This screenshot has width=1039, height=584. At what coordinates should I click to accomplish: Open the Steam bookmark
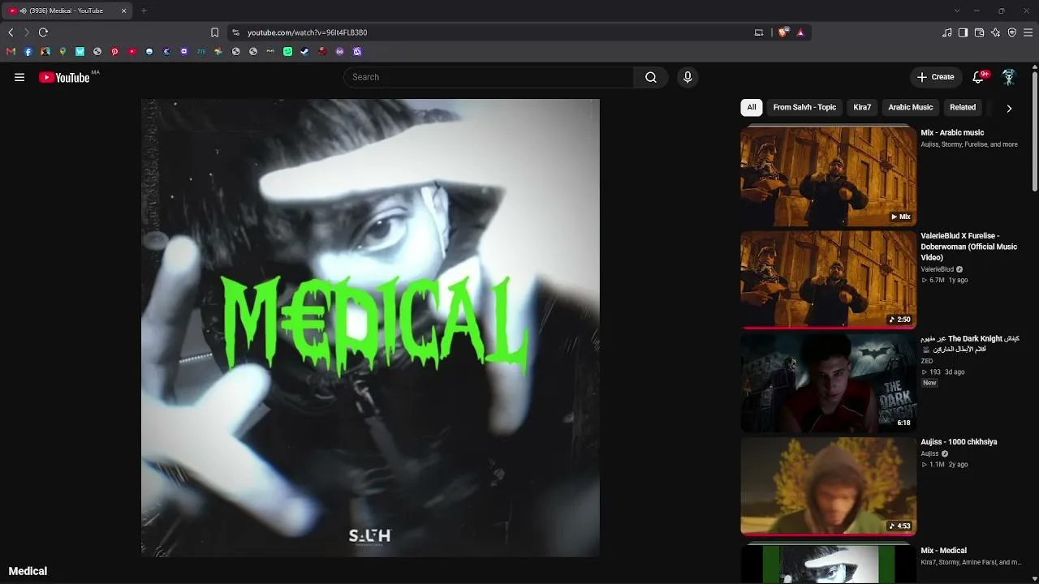305,51
